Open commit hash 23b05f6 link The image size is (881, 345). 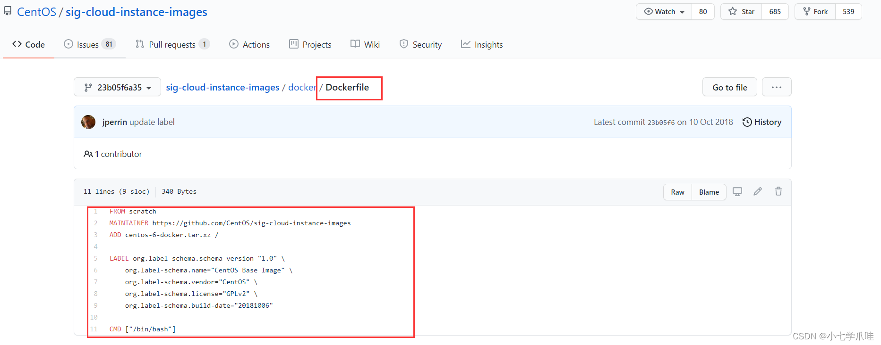pos(661,123)
